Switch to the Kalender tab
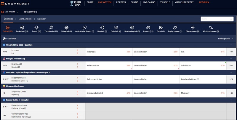 [x=41, y=19]
